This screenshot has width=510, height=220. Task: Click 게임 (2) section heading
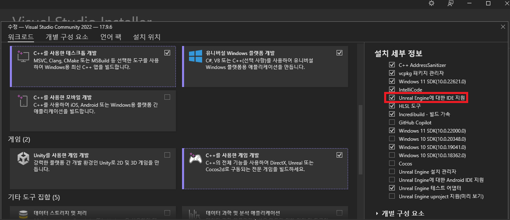coord(19,139)
